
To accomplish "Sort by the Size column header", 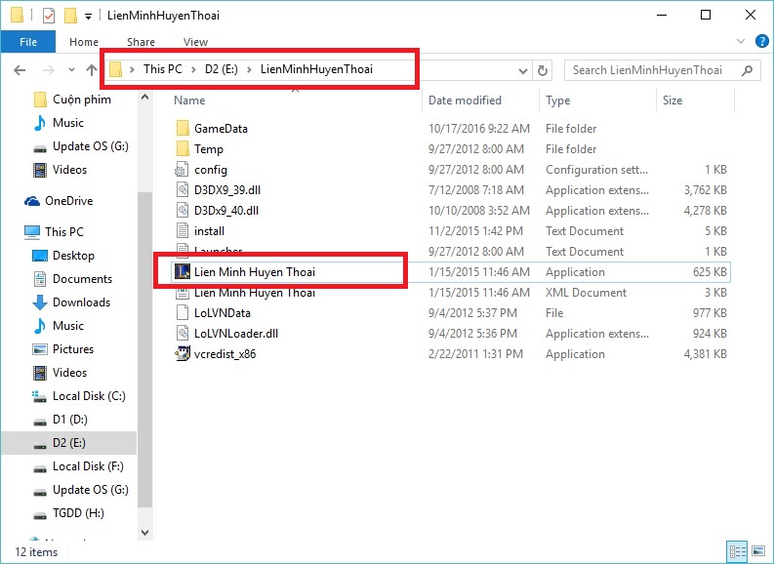I will pyautogui.click(x=672, y=101).
